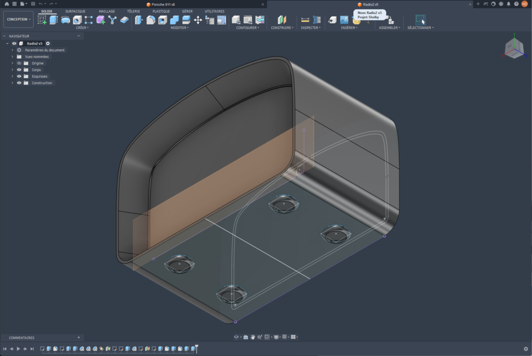Expand the Esquisses tree node
Screen dimensions: 532x356
coord(12,76)
